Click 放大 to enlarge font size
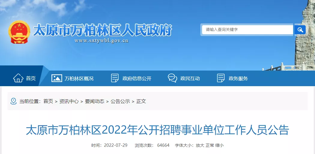Screen dimensions: 315x154 (x=200, y=145)
